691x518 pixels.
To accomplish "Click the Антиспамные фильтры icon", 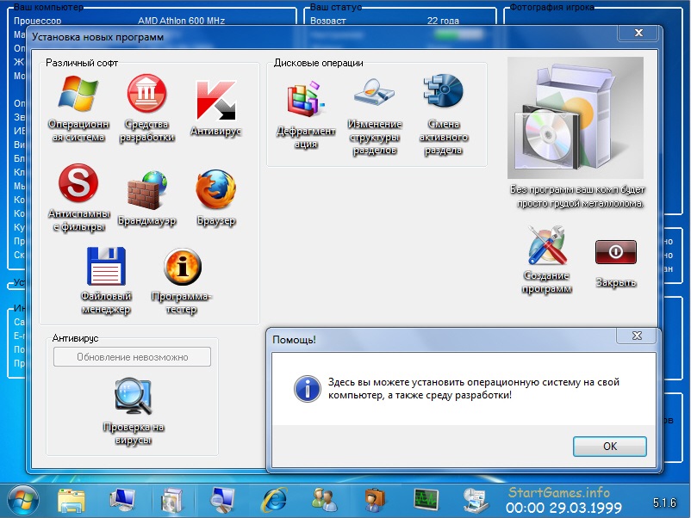I will coord(78,184).
